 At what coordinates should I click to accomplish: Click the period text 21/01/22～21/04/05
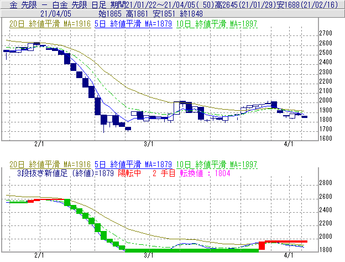pos(160,4)
